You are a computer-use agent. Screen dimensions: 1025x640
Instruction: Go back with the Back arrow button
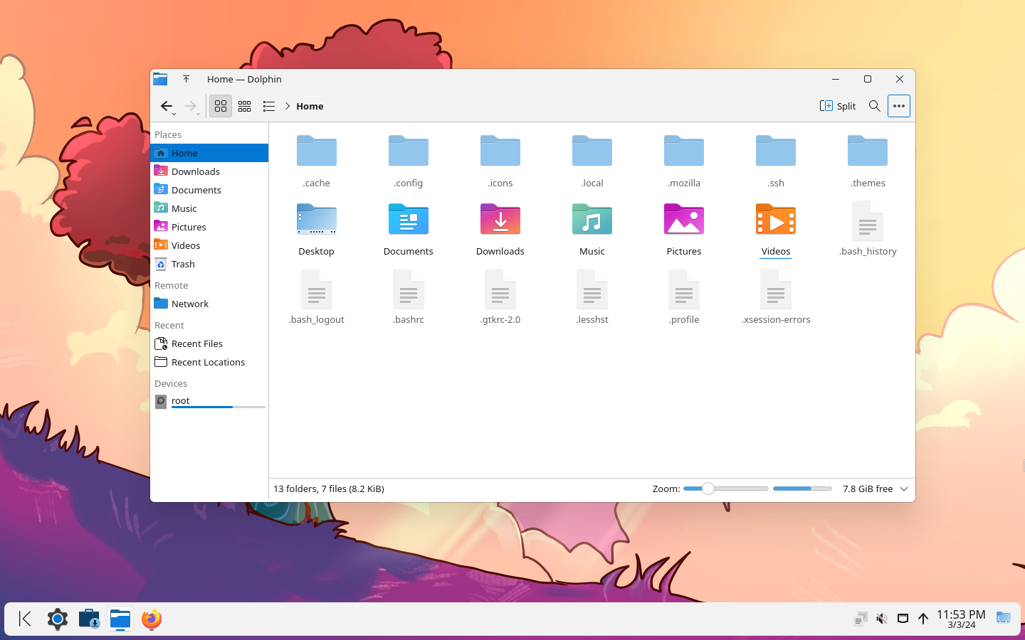[166, 106]
